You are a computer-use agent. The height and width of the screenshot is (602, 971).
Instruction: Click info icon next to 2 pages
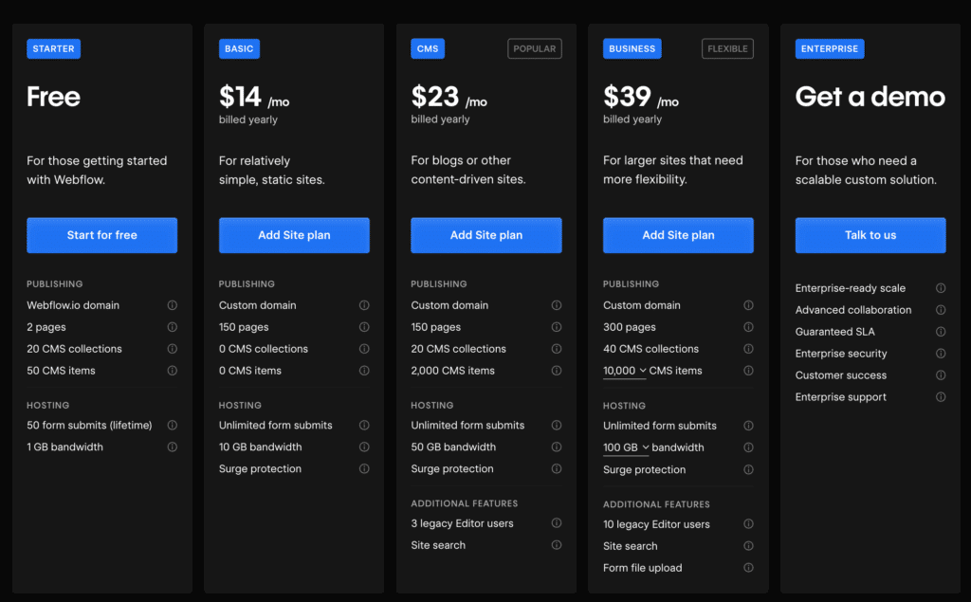point(173,327)
